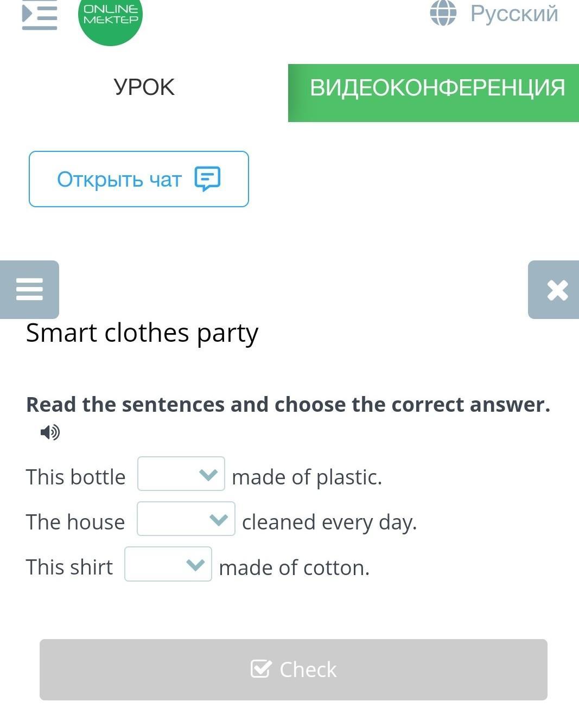Click the chat bubble icon
The image size is (579, 721).
[x=207, y=178]
